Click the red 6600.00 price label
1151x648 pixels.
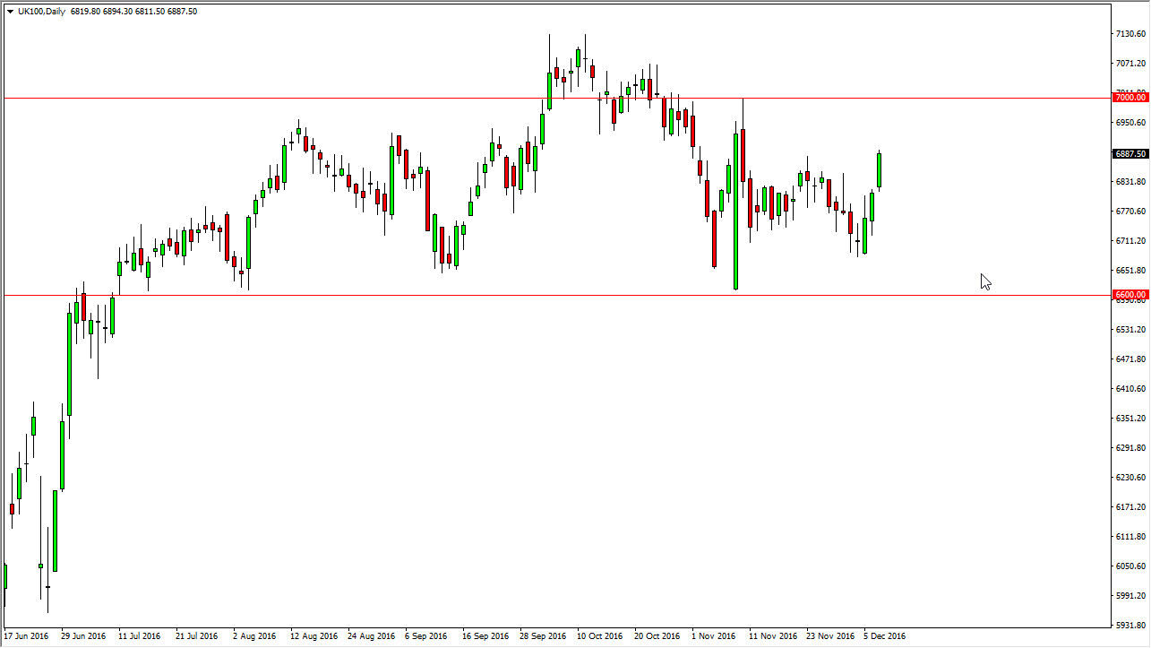point(1130,294)
